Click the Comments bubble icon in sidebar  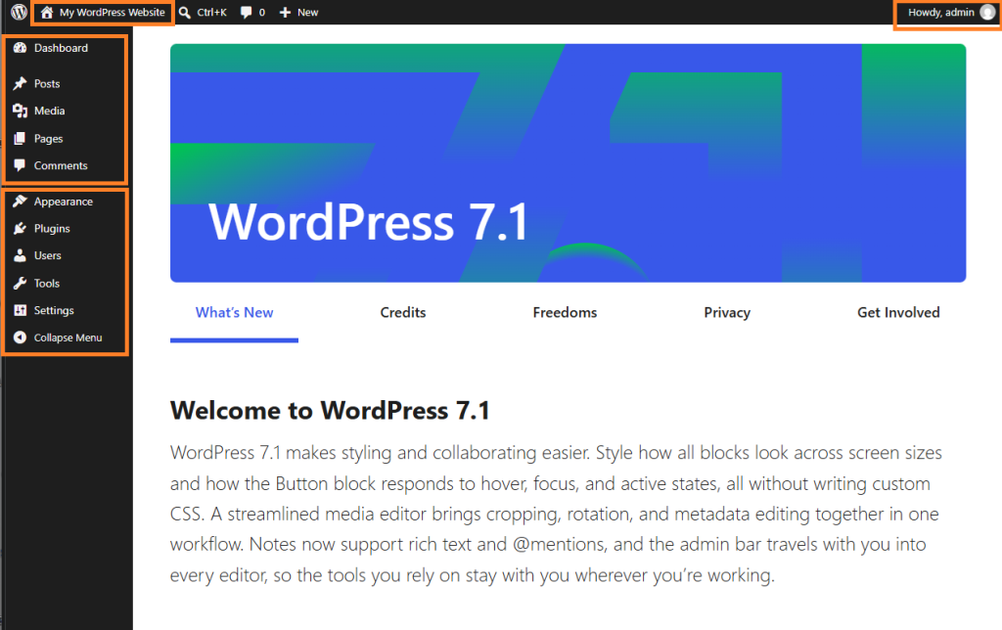click(x=20, y=165)
